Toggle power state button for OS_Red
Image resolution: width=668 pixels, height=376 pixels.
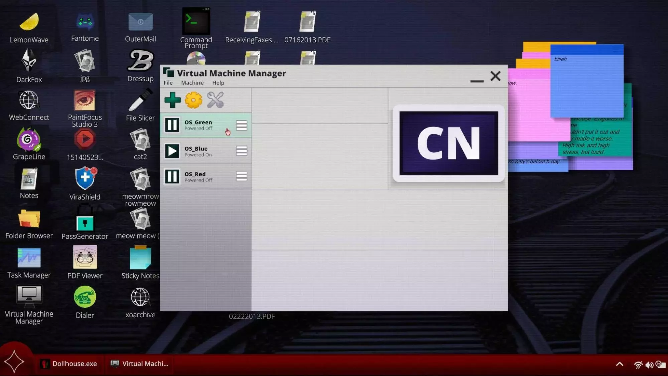[172, 176]
